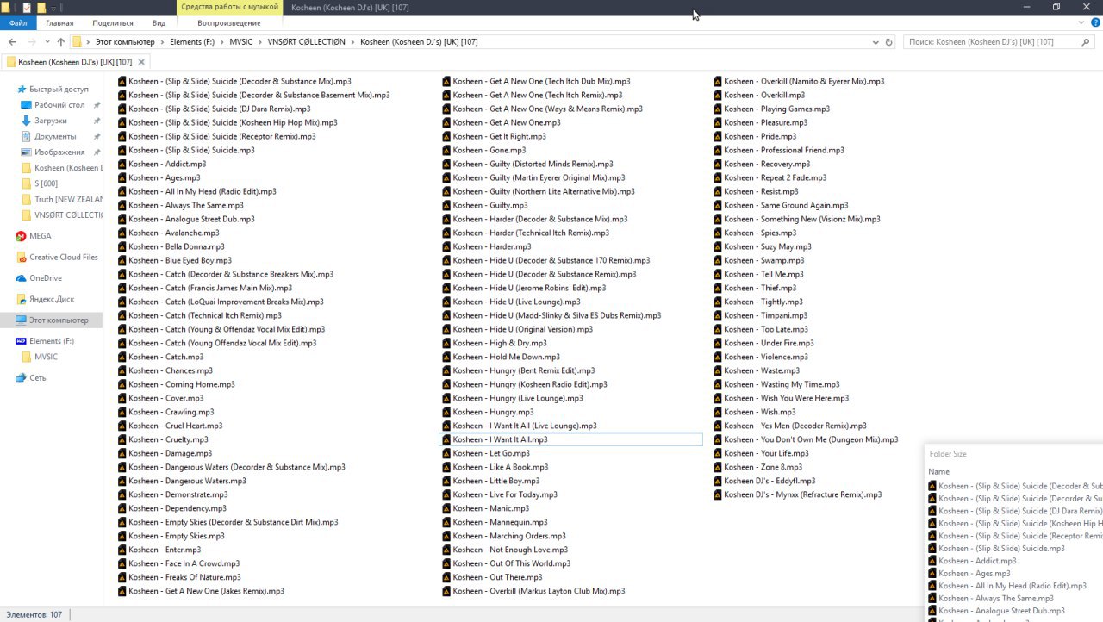Expand chevron after VNSØRT CØLLECTIØN breadcrumb
Screen dimensions: 1103x622
tap(353, 41)
